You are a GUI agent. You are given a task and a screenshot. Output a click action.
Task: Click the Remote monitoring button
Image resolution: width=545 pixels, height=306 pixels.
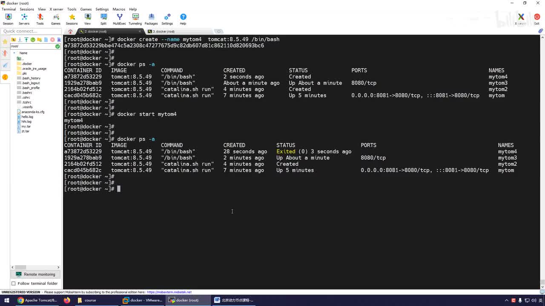[x=36, y=274]
